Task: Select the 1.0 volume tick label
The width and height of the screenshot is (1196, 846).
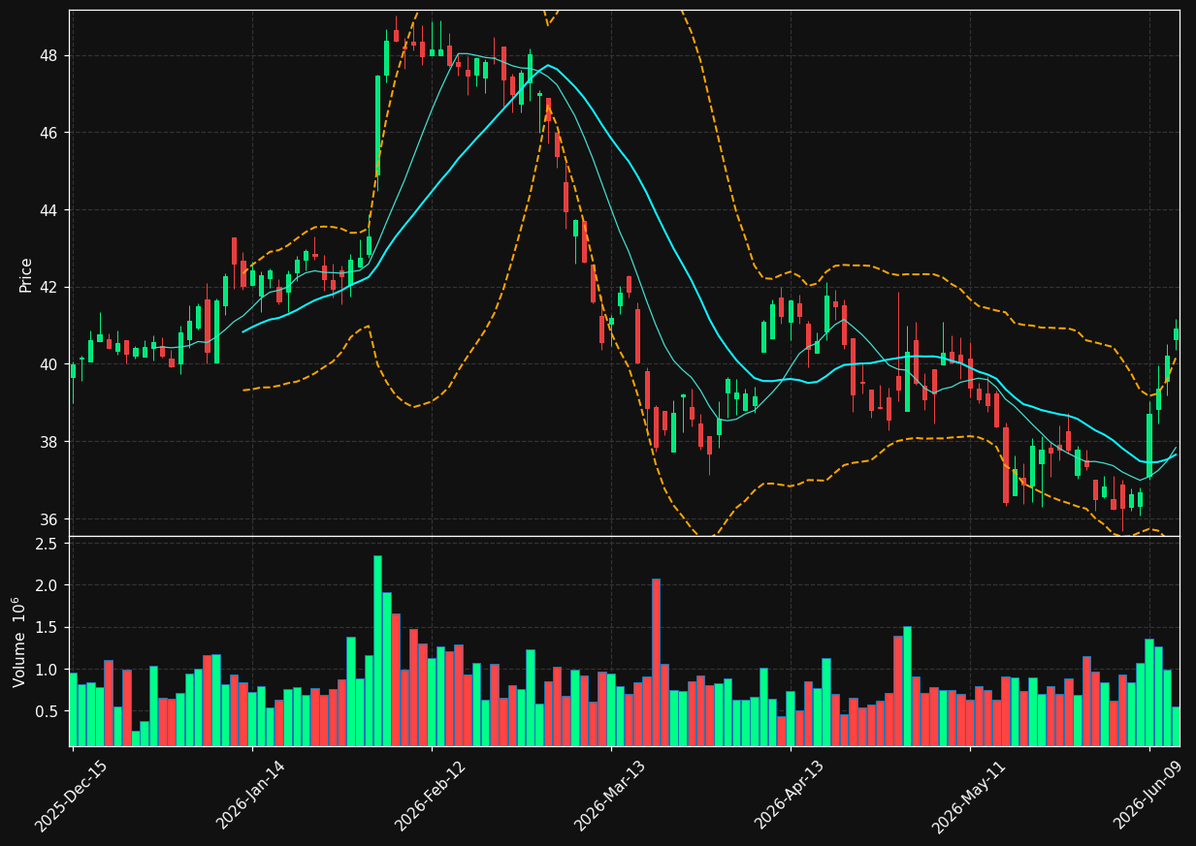Action: coord(48,670)
